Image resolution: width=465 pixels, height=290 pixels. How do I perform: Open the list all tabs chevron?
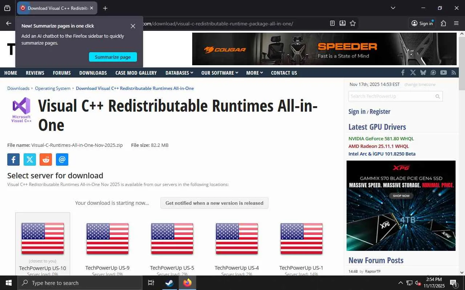pos(393,8)
